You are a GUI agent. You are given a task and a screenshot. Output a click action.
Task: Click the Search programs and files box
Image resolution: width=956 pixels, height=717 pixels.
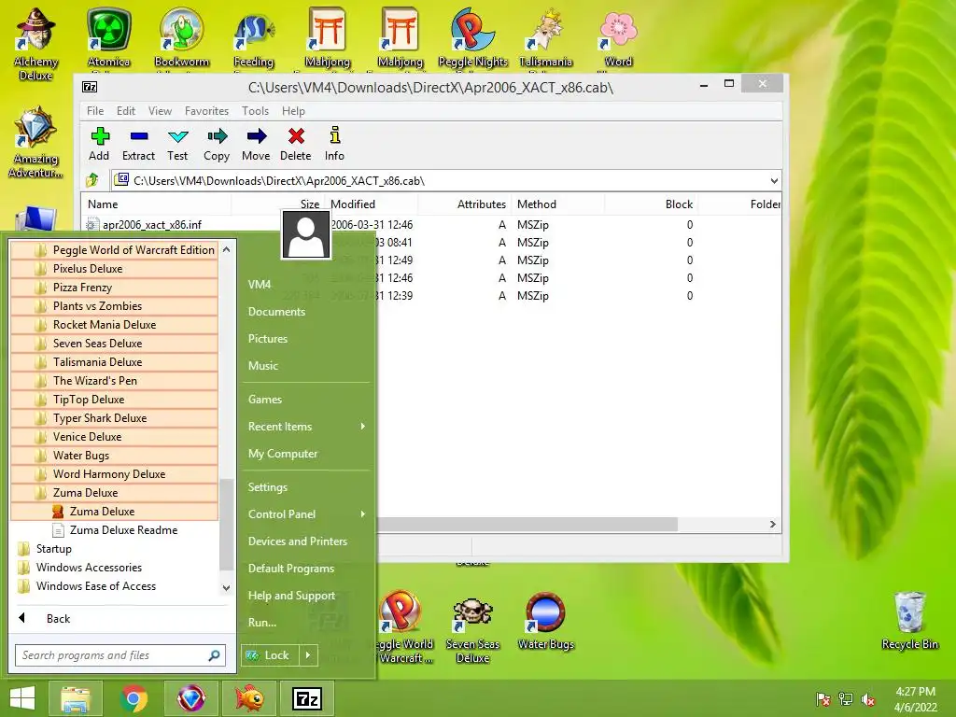120,655
